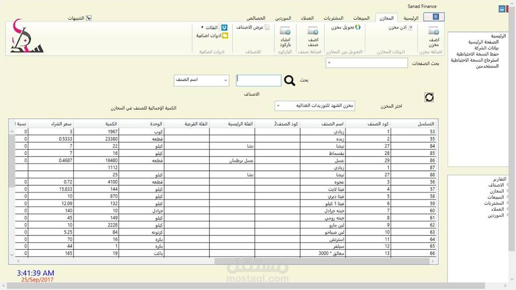The image size is (516, 290).
Task: Select price cell 15.833
Action: 51,189
